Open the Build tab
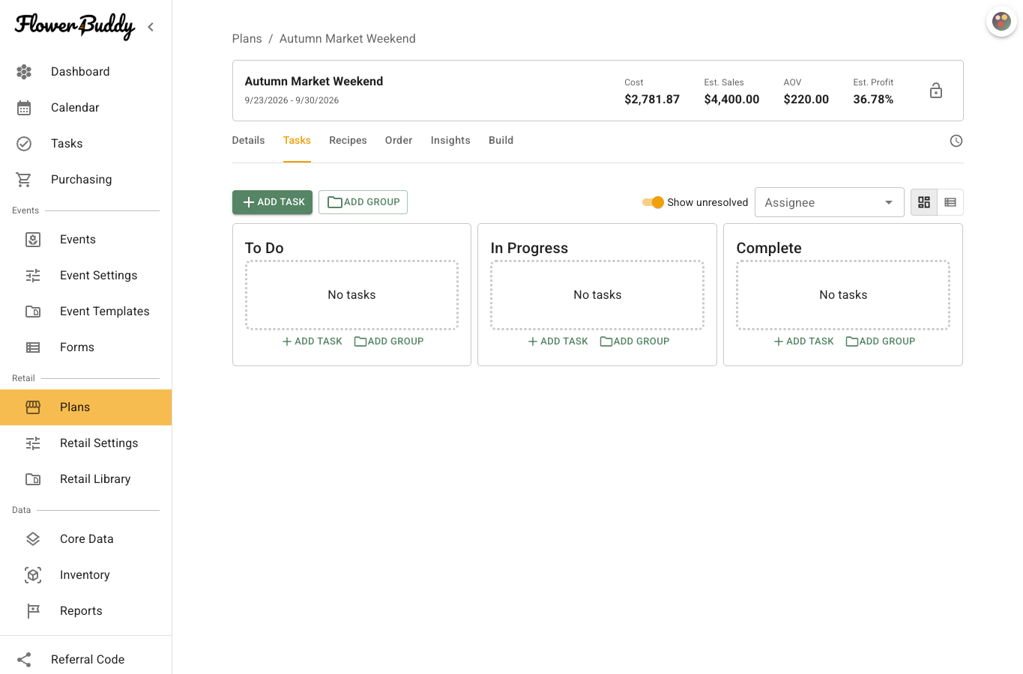The height and width of the screenshot is (674, 1023). [501, 141]
